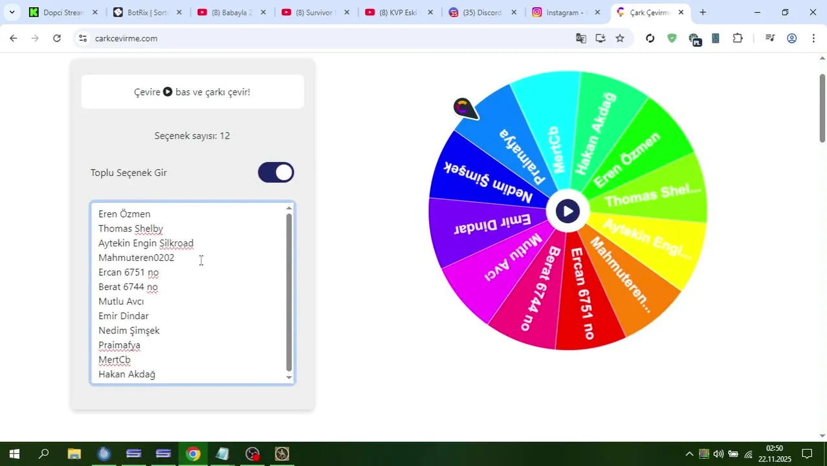This screenshot has height=466, width=827.
Task: Close the Çark Çevirme tab
Action: [x=681, y=12]
